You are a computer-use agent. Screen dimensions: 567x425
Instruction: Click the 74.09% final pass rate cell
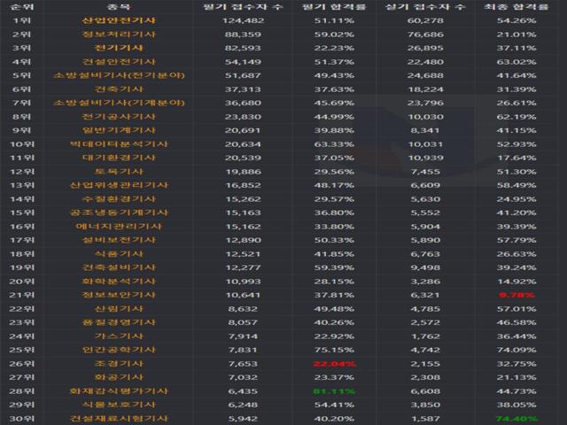tap(516, 350)
